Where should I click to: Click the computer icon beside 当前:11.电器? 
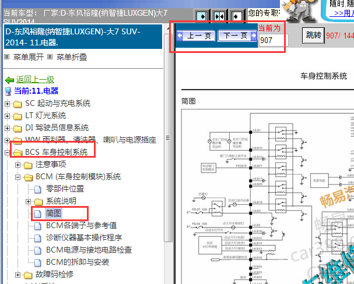coord(8,91)
